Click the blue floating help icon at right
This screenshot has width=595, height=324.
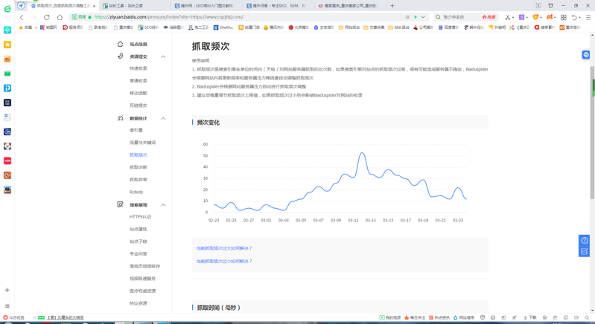(585, 240)
